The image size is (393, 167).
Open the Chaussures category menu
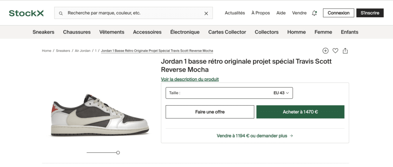point(77,32)
